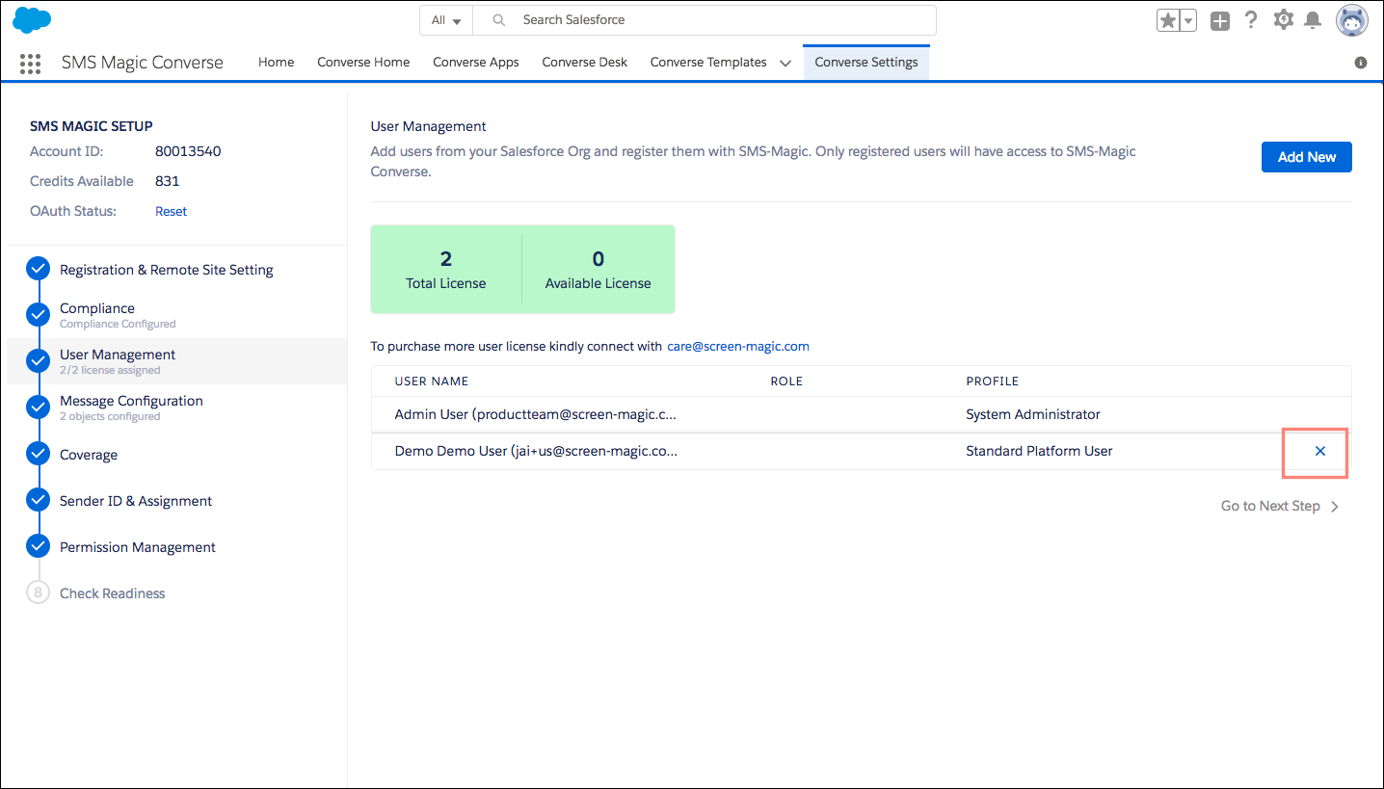Click the Add New button

point(1307,157)
